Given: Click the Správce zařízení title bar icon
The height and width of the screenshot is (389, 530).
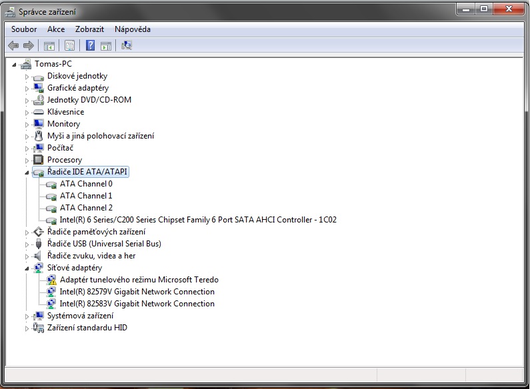Looking at the screenshot, I should pos(10,12).
